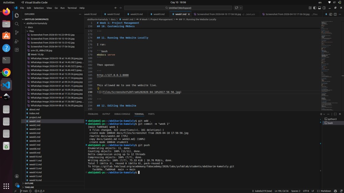Switch to the Ports panel tab
The width and height of the screenshot is (344, 193).
click(x=151, y=114)
